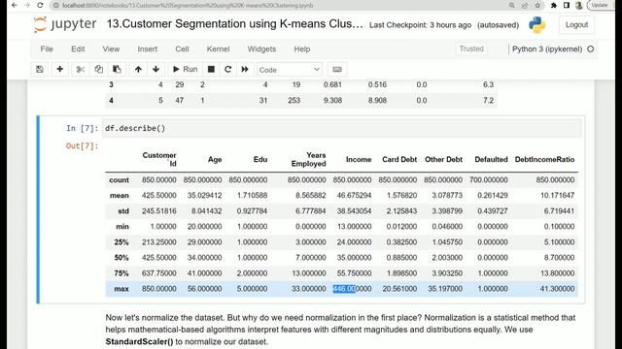Viewport: 622px width, 349px height.
Task: Insert a new cell below with plus icon
Action: (59, 69)
